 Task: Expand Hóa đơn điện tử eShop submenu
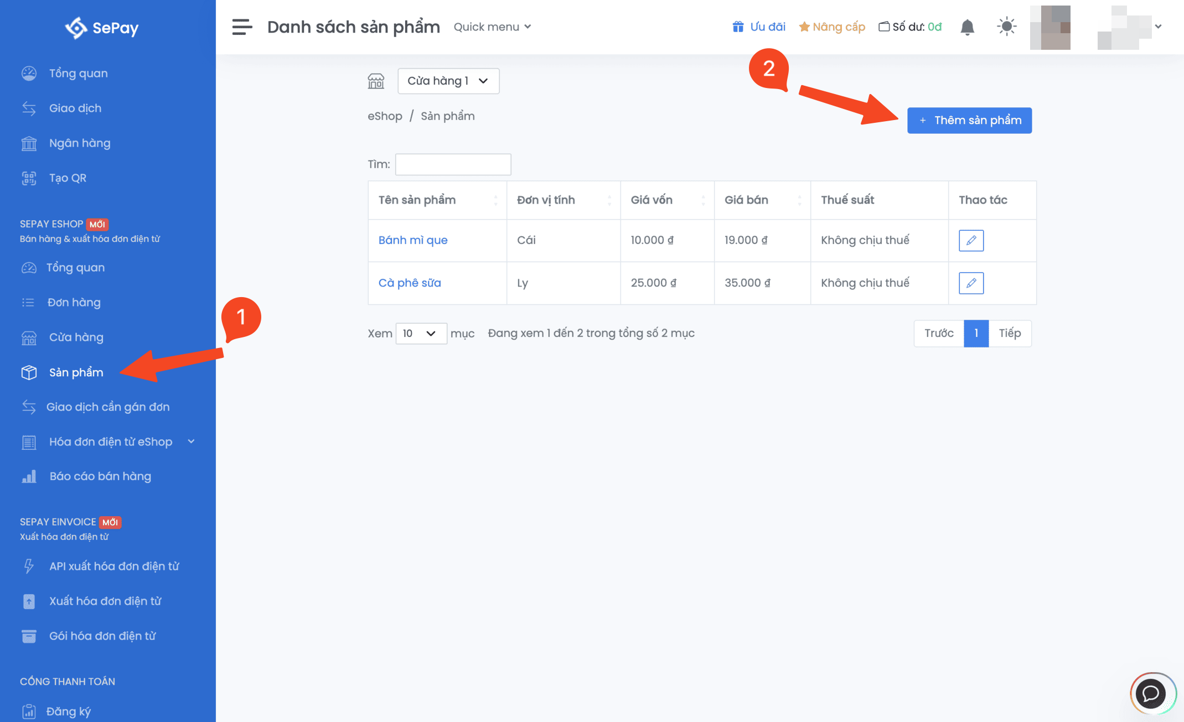191,441
